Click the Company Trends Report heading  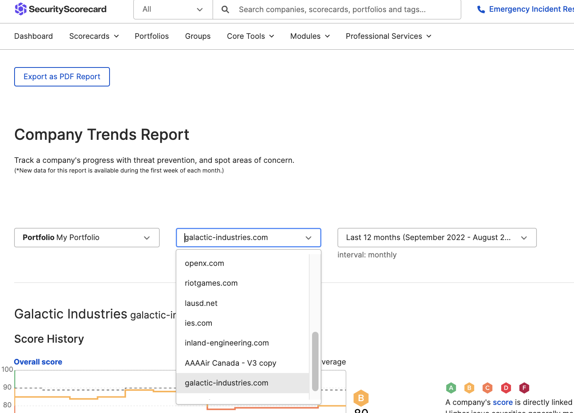102,135
